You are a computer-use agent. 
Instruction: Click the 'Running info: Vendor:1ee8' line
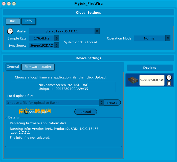(x=54, y=129)
